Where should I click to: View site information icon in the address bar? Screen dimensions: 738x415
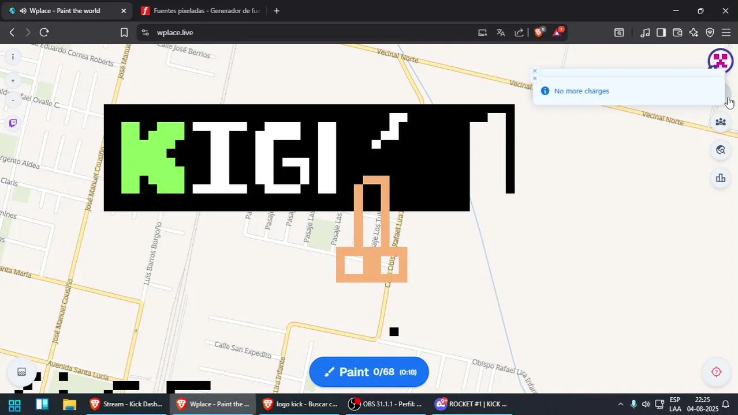[145, 32]
